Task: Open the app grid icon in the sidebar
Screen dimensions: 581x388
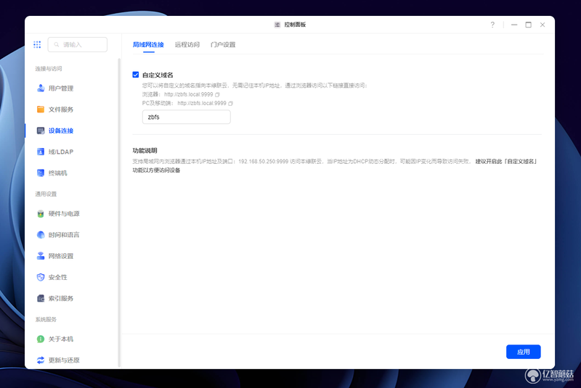Action: tap(37, 45)
